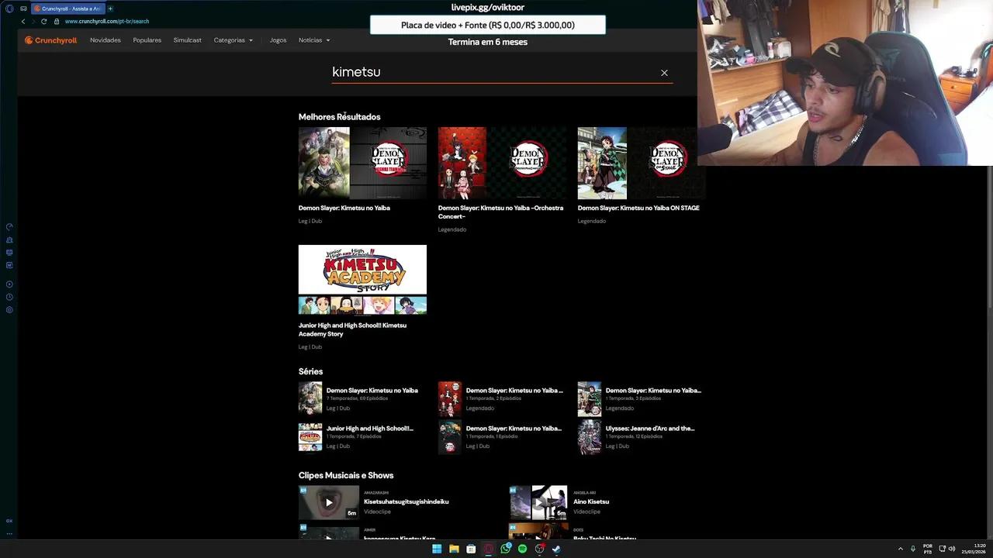The height and width of the screenshot is (558, 993).
Task: Click the Ulysses series poster thumbnail
Action: tap(590, 436)
